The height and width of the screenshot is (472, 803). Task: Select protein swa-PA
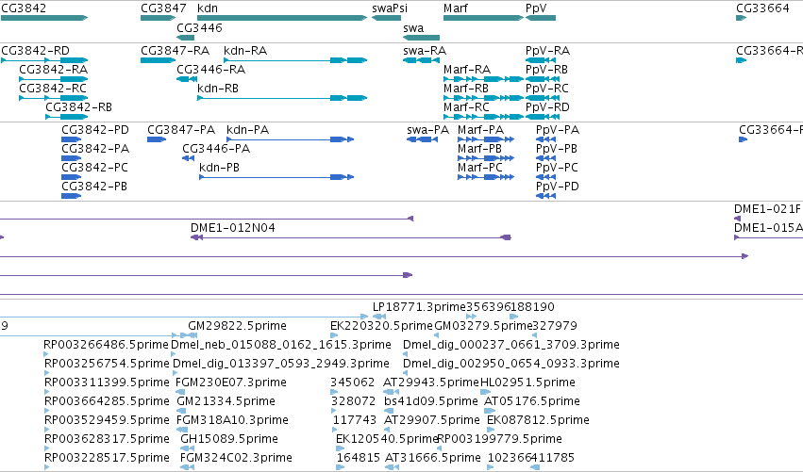pos(427,130)
